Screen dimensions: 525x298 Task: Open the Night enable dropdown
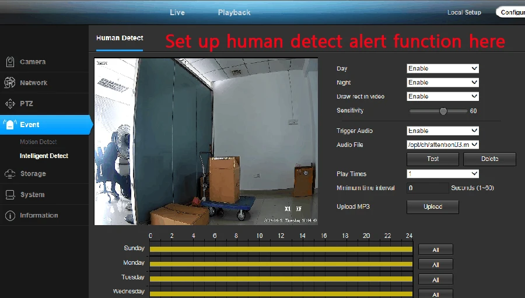click(x=443, y=82)
